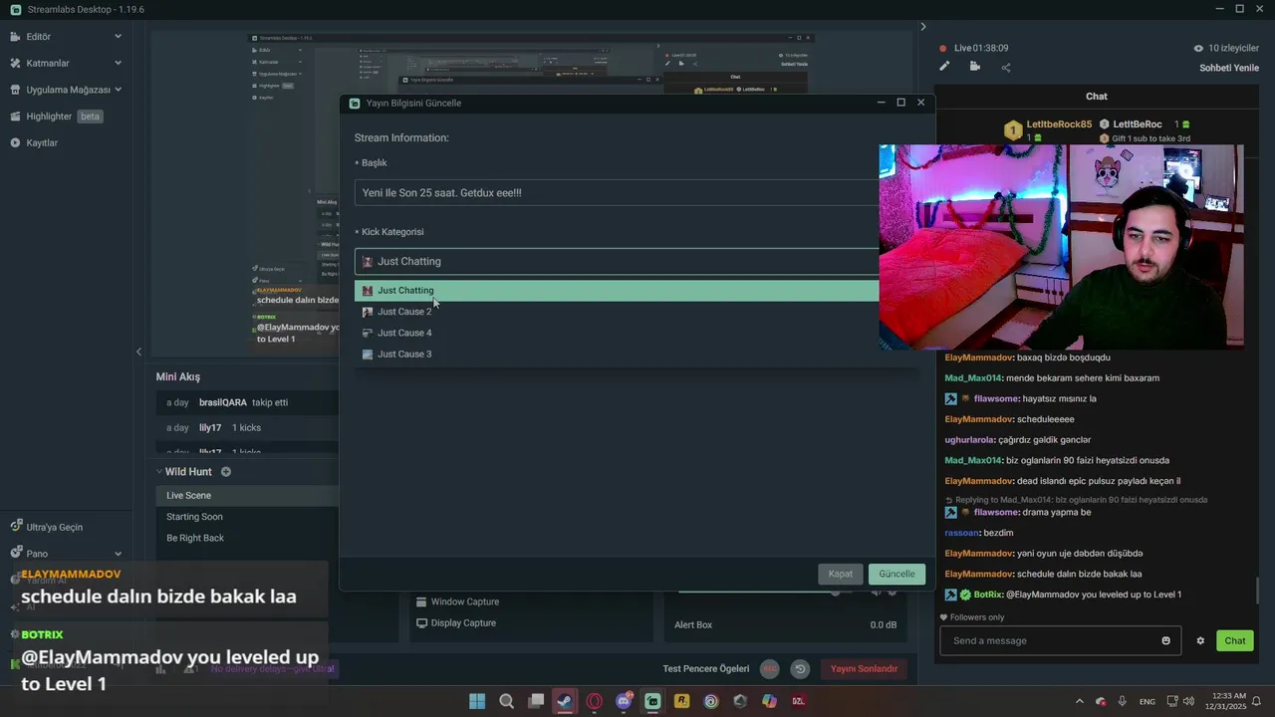Screen dimensions: 1275x717
Task: Open Windows Start menu
Action: click(477, 701)
